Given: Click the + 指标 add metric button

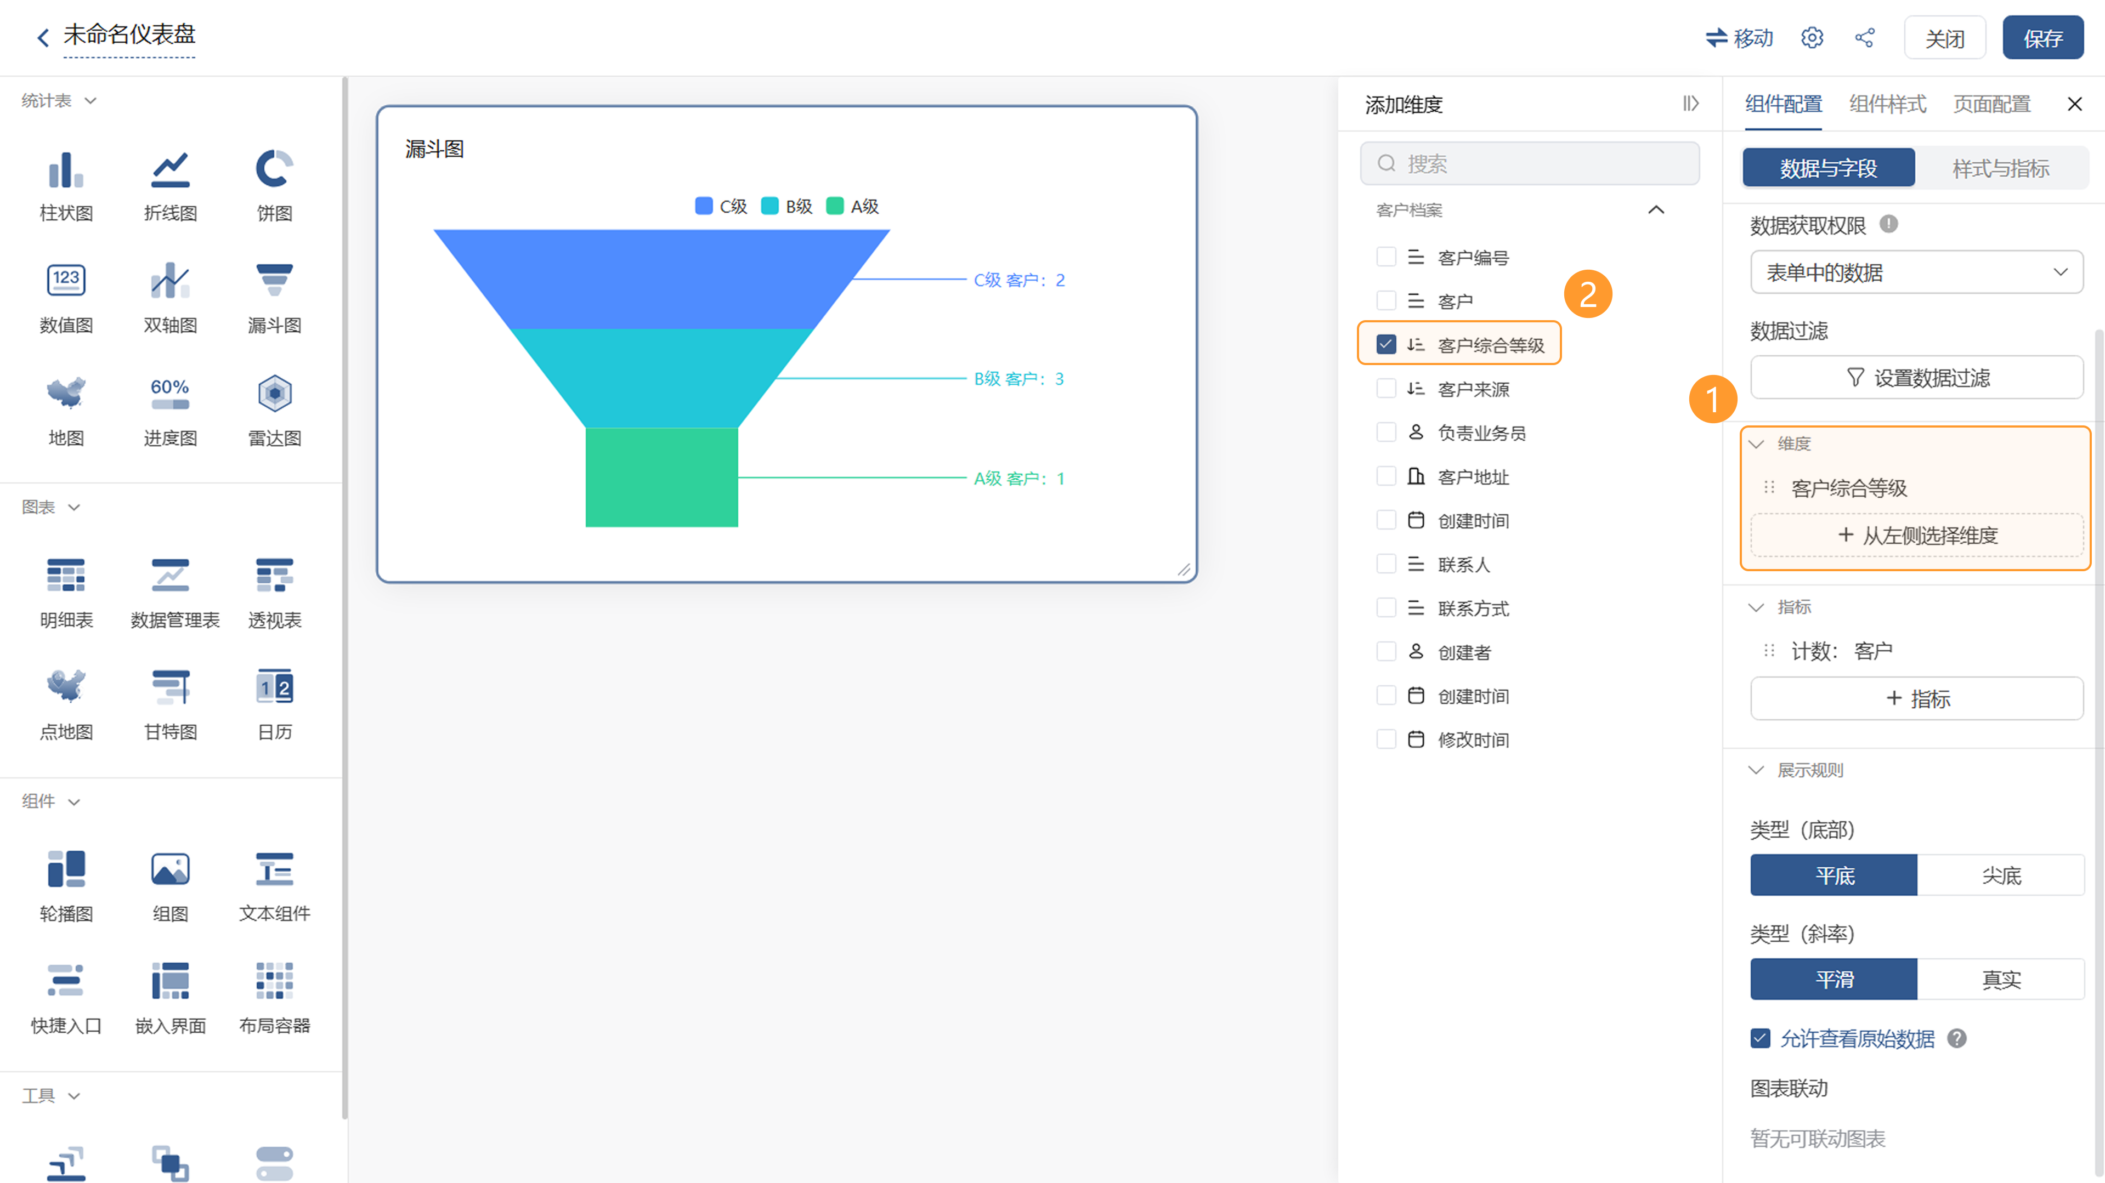Looking at the screenshot, I should pos(1916,698).
